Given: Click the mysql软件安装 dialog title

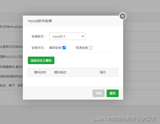Looking at the screenshot, I should tap(40, 21).
